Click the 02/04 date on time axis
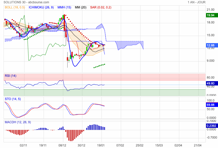The image size is (218, 148). 178,145
